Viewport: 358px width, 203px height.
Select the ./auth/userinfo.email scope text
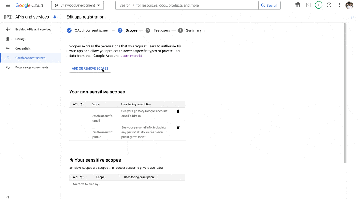(x=102, y=116)
